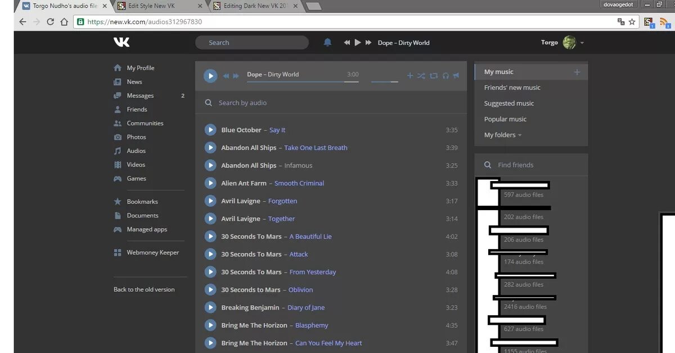
Task: Play Blue October – Say It
Action: pos(210,130)
